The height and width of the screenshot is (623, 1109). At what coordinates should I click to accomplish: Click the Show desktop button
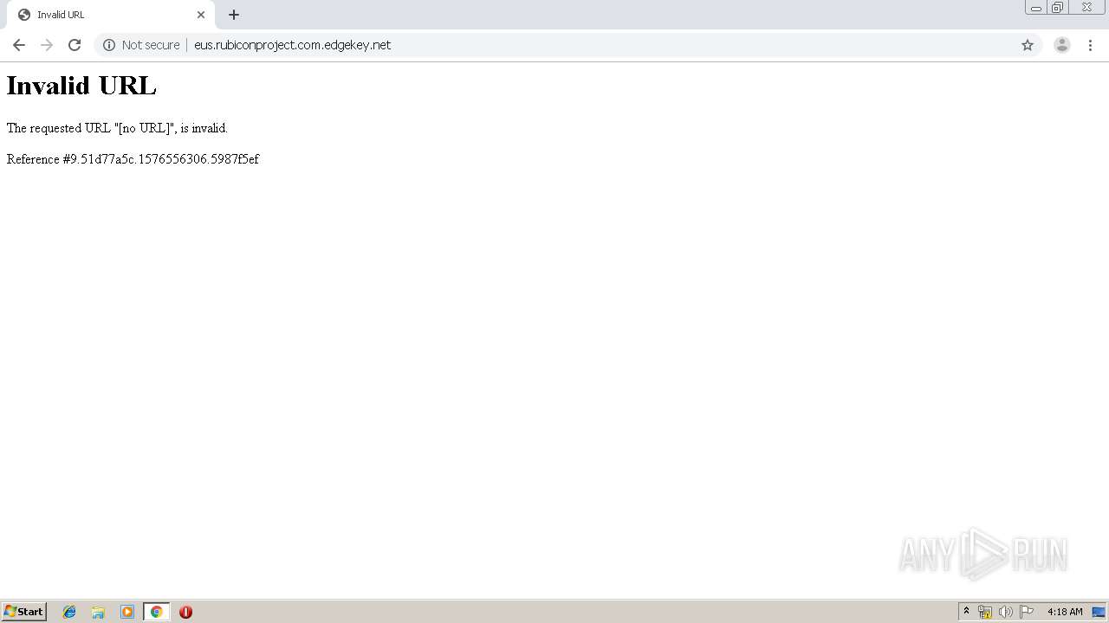1099,612
